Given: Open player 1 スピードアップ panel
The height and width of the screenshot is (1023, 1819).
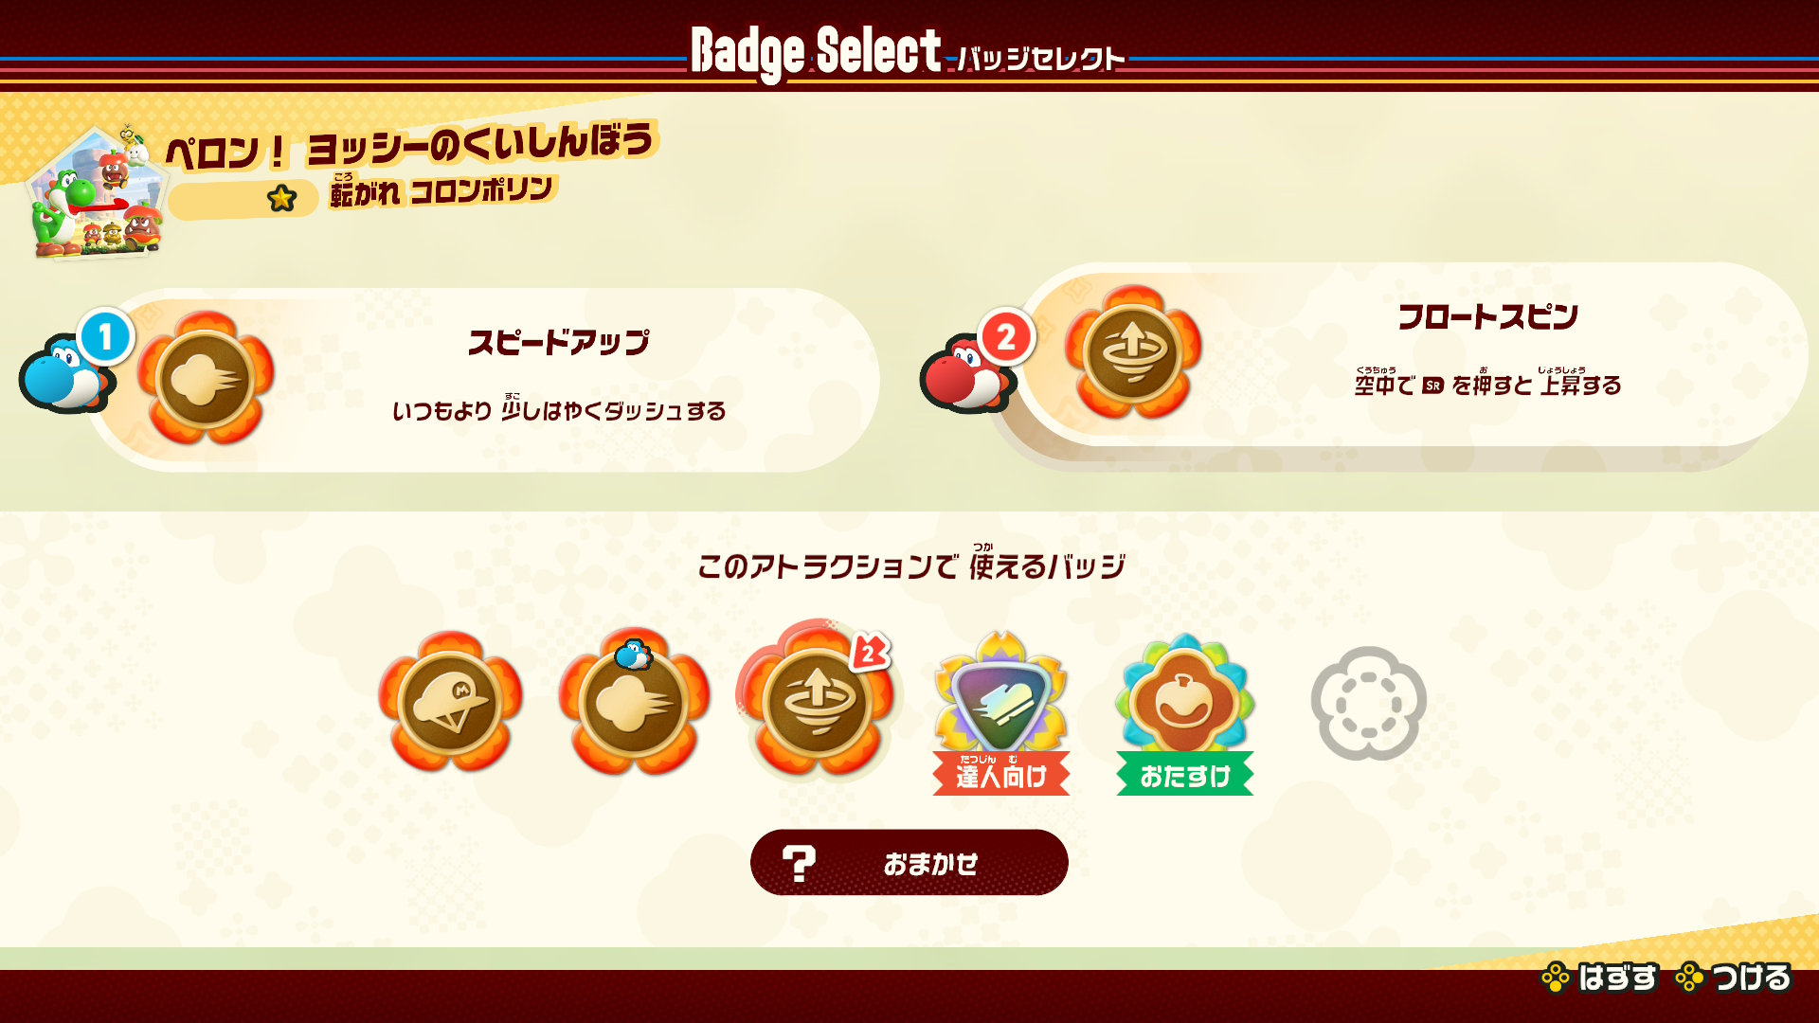Looking at the screenshot, I should click(x=483, y=380).
